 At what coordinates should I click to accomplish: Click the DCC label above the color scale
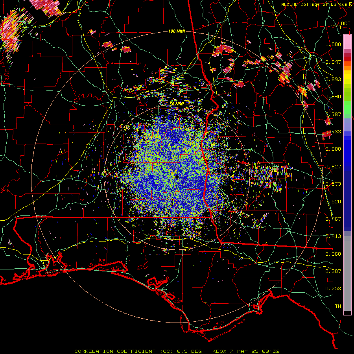(345, 24)
